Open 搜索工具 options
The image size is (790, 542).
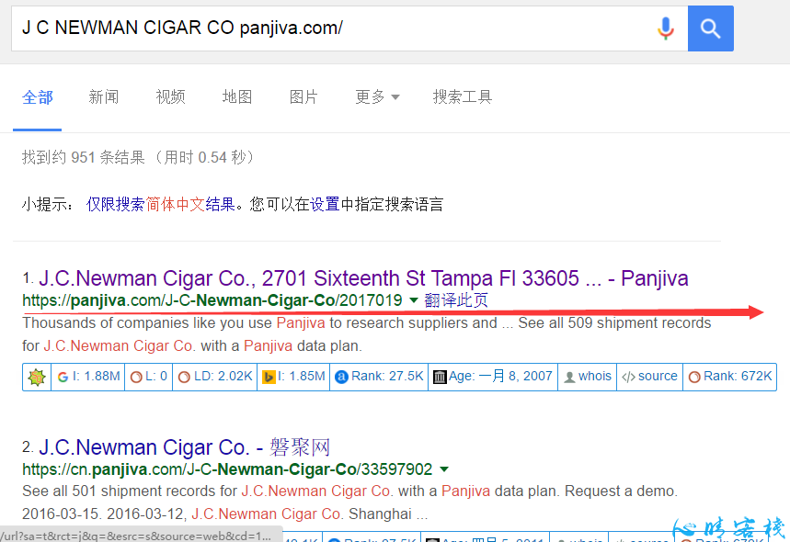(462, 96)
